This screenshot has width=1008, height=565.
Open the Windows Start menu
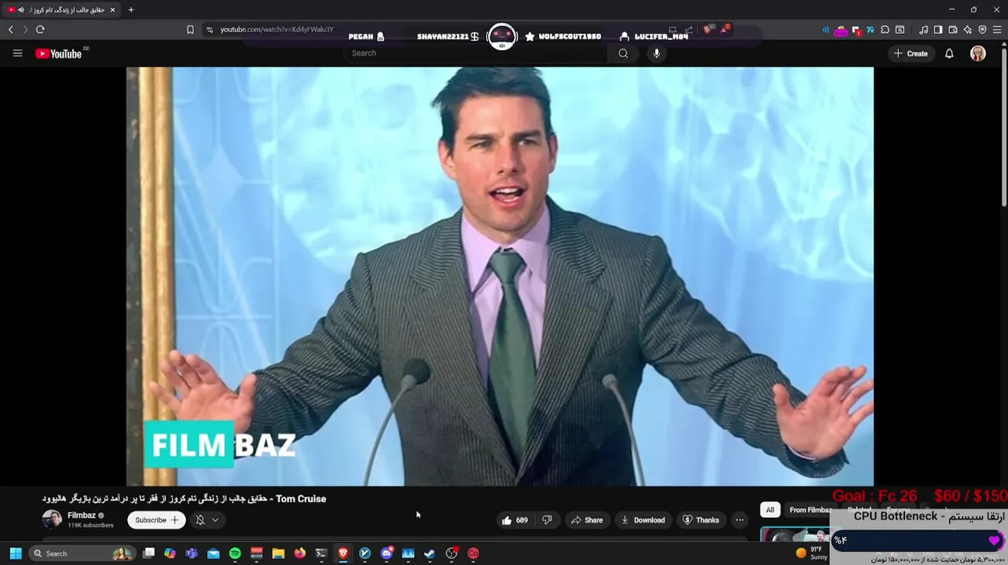[15, 553]
